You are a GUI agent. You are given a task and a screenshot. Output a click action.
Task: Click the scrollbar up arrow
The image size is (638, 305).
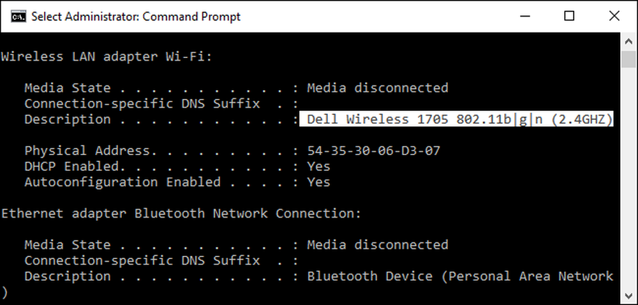(628, 41)
